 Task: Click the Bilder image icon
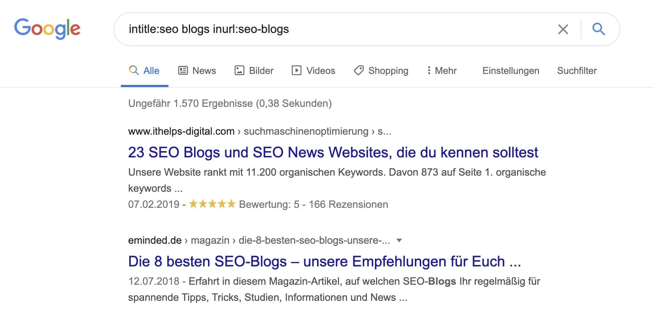click(x=239, y=70)
